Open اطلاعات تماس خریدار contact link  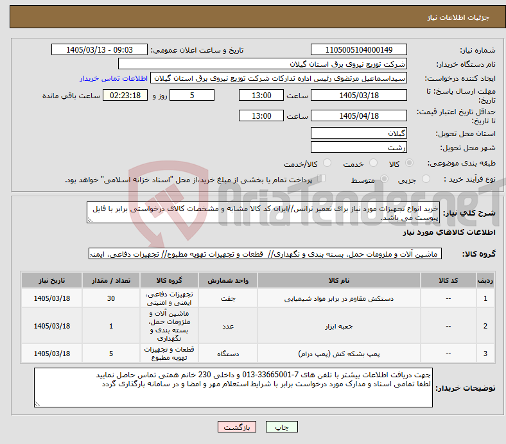tap(114, 78)
